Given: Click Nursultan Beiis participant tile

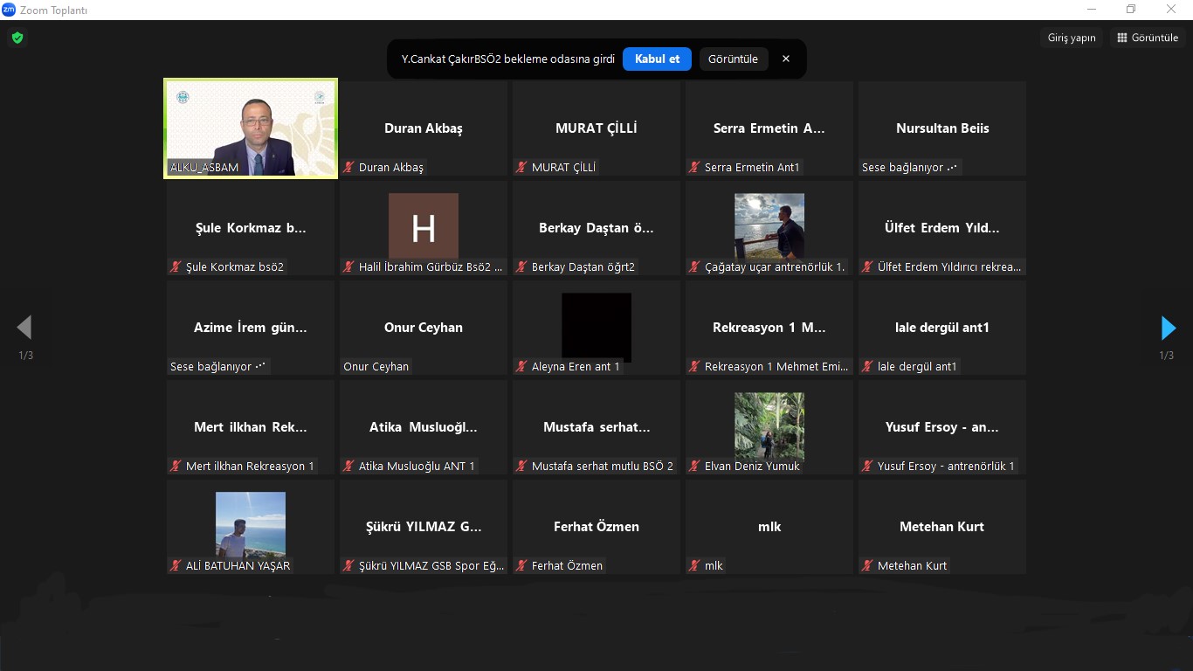Looking at the screenshot, I should coord(942,128).
